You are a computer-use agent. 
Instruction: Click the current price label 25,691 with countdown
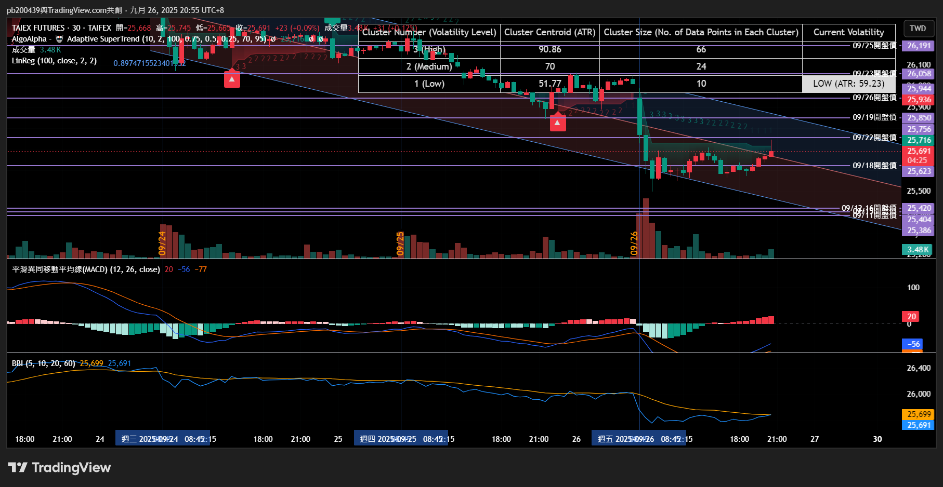coord(919,156)
